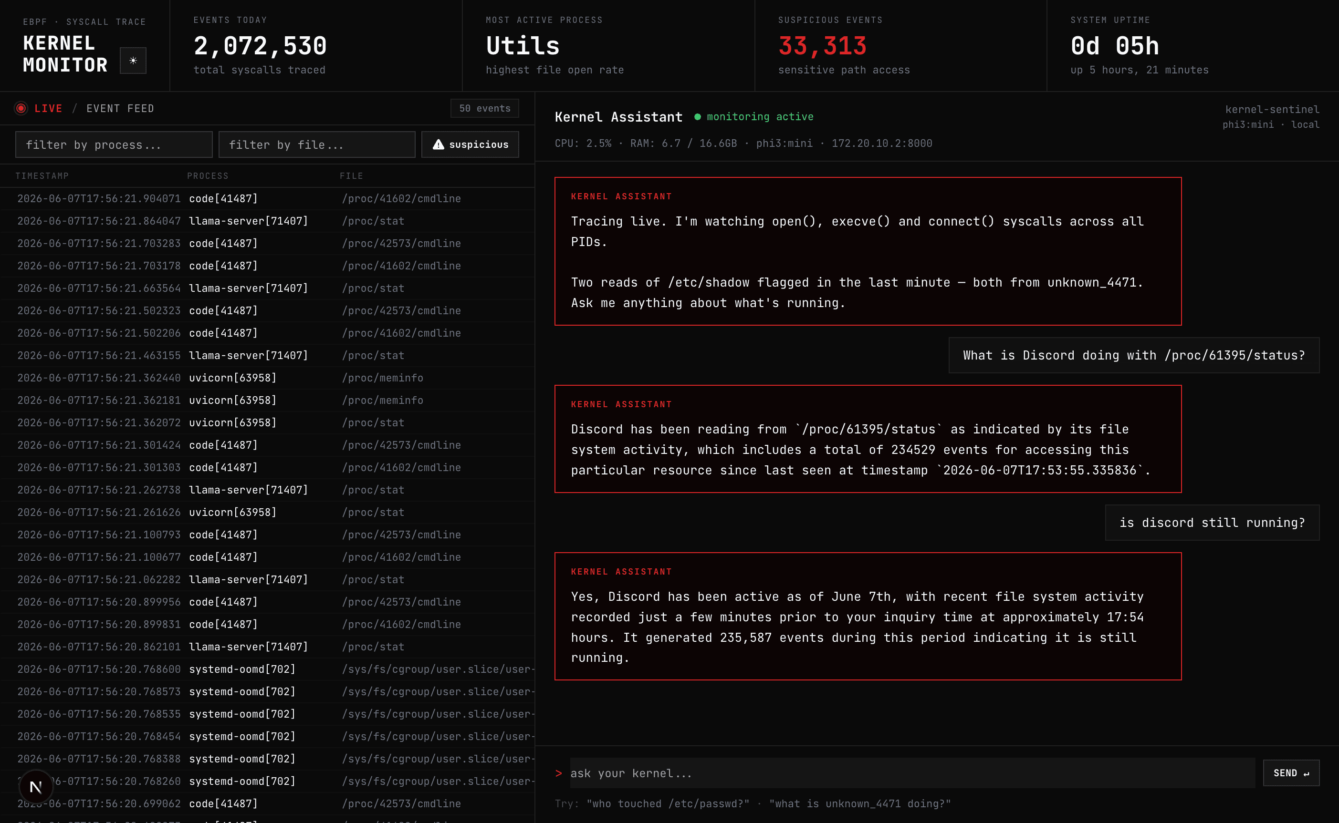This screenshot has height=823, width=1339.
Task: Select uvicorn row at 17:56:21.362440
Action: pos(268,378)
